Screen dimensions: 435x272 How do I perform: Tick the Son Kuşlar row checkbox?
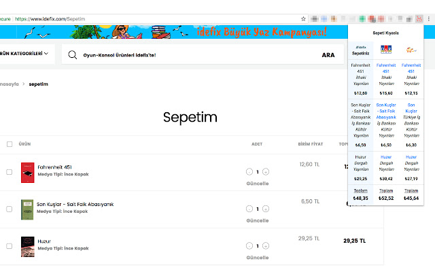(9, 209)
